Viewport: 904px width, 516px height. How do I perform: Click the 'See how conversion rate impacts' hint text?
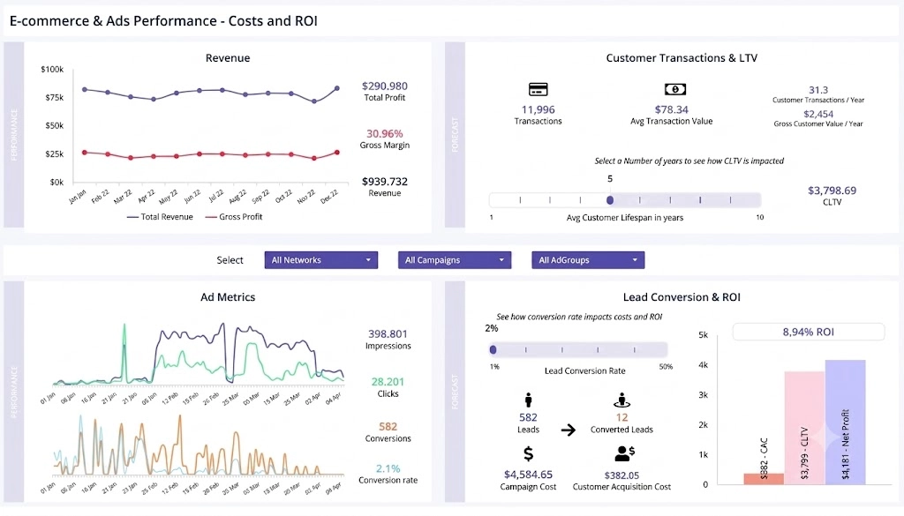coord(579,317)
